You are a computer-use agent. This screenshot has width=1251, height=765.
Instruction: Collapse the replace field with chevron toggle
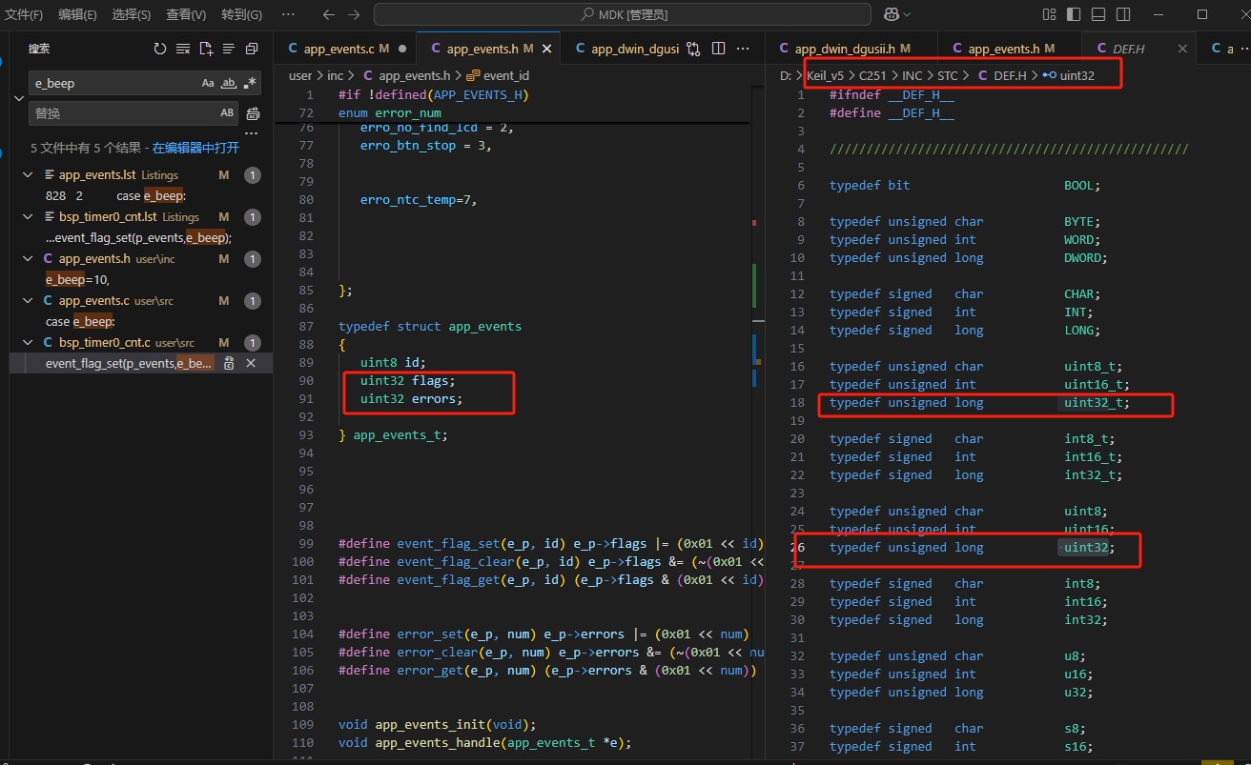pyautogui.click(x=18, y=98)
